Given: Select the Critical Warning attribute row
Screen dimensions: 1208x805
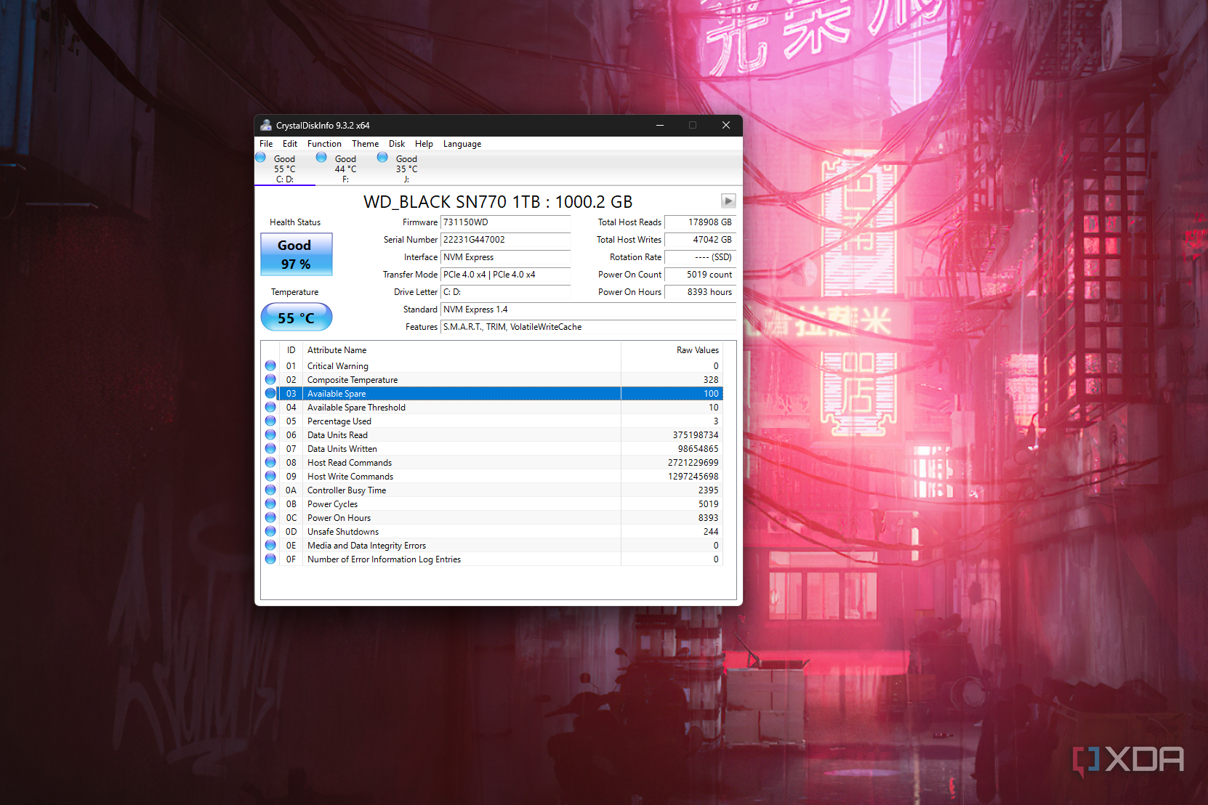Looking at the screenshot, I should coord(493,366).
